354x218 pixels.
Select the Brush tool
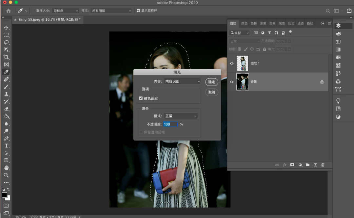(x=6, y=87)
